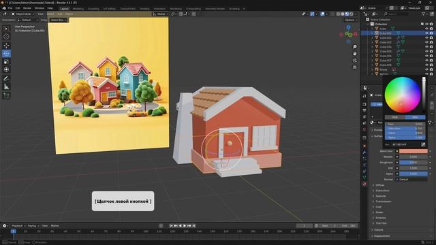
Task: Select the Scale tool
Action: [x=6, y=62]
